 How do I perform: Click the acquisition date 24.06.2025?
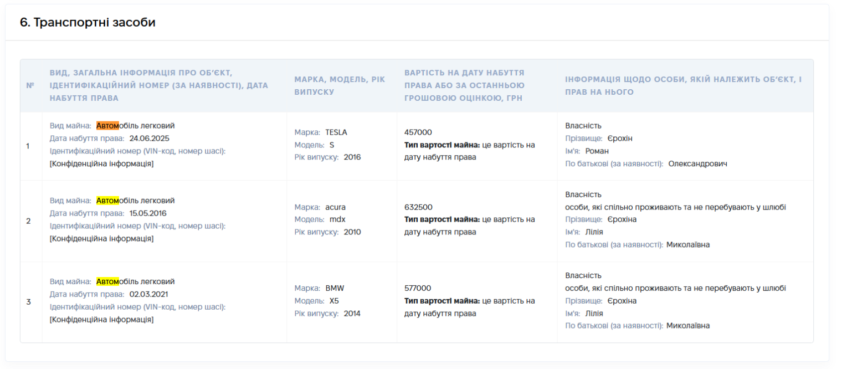[x=149, y=139]
